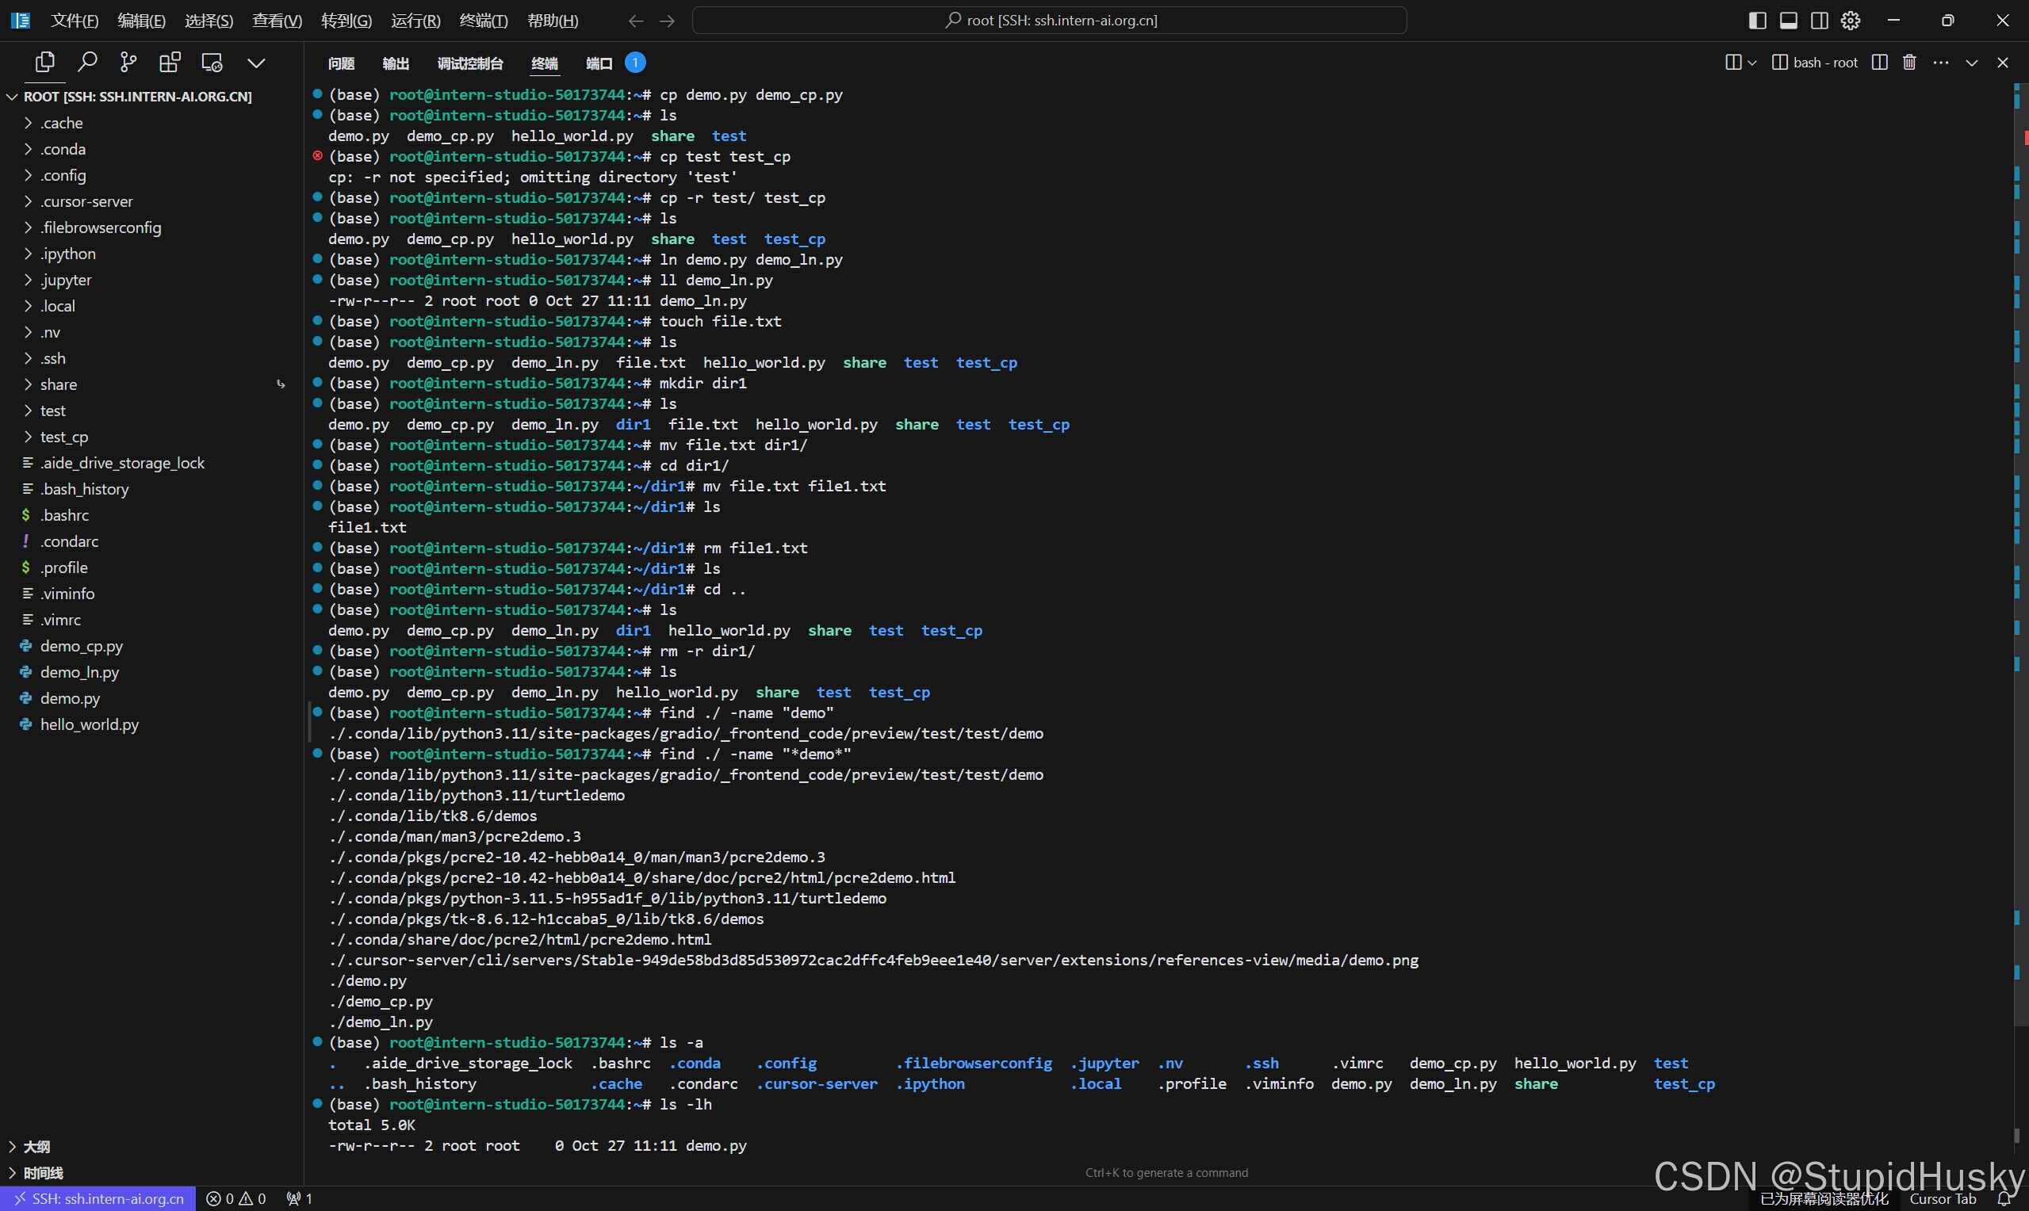Viewport: 2029px width, 1211px height.
Task: Kill the terminal with the trash icon
Action: pos(1909,62)
